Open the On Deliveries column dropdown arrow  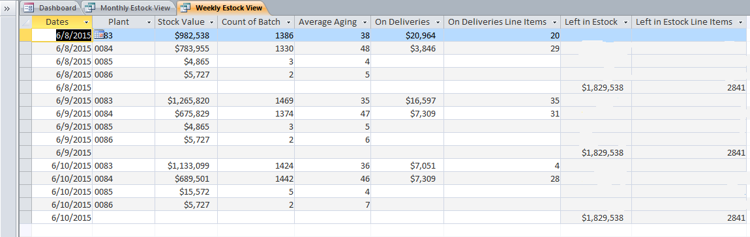pyautogui.click(x=438, y=22)
